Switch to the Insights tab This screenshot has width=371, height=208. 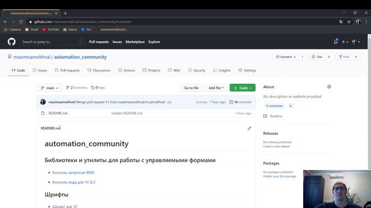tap(222, 70)
